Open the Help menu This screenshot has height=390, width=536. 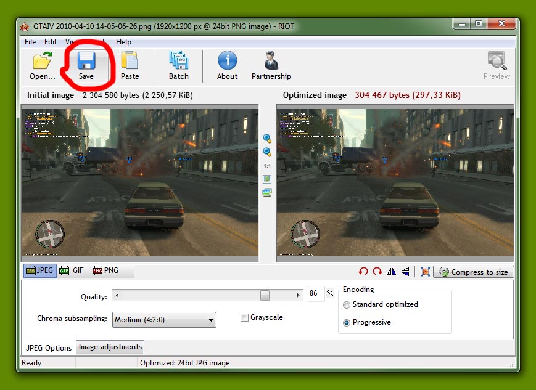point(123,42)
